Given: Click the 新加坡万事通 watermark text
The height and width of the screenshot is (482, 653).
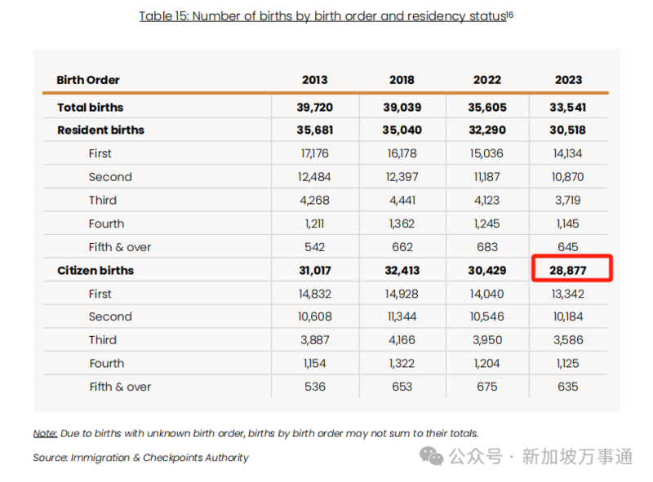Looking at the screenshot, I should coord(577,456).
